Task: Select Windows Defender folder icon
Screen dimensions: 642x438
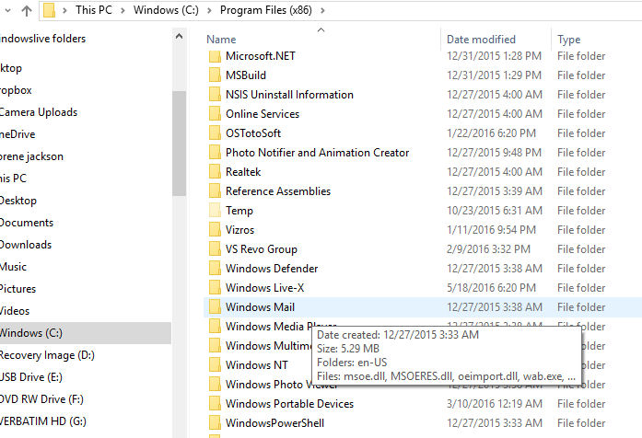Action: [215, 269]
